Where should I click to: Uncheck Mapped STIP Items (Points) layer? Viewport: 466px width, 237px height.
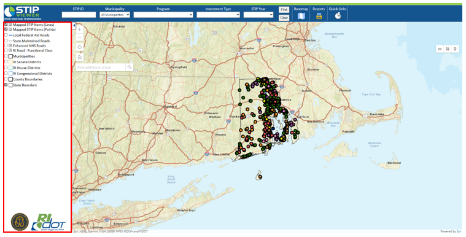coord(6,29)
